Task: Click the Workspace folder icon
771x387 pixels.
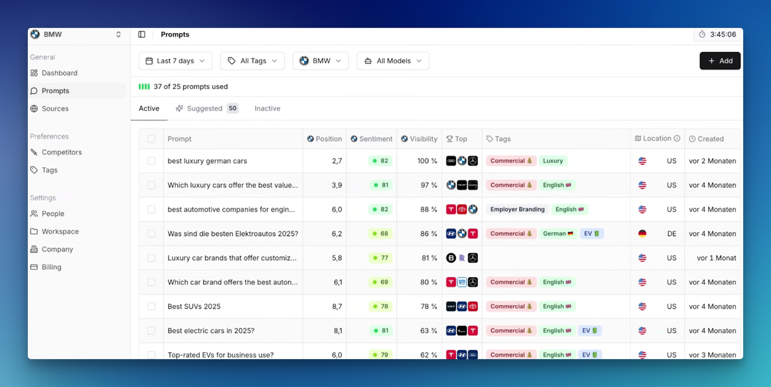Action: click(x=34, y=232)
